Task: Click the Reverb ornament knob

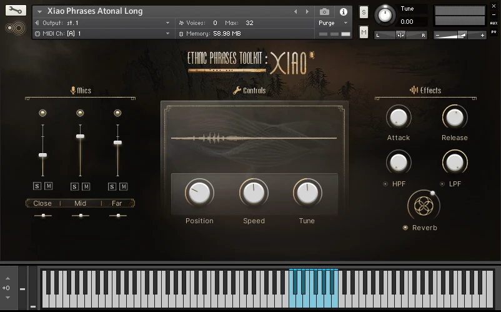Action: coord(424,205)
